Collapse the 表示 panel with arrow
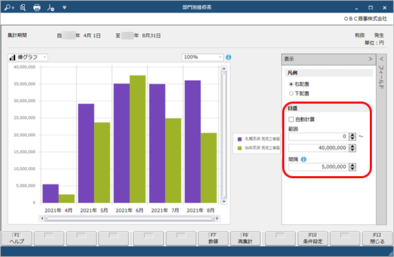This screenshot has height=257, width=394. 370,59
